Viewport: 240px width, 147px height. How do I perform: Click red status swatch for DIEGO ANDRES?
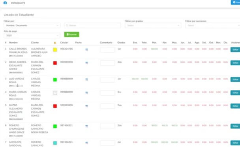point(55,63)
